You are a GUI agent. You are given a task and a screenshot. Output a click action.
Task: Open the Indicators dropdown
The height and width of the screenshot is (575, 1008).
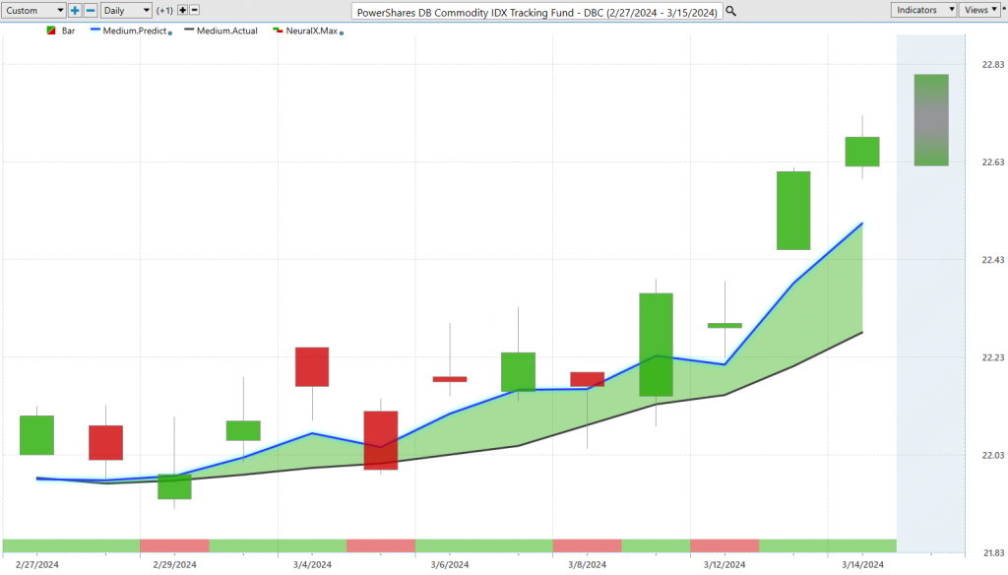coord(923,10)
